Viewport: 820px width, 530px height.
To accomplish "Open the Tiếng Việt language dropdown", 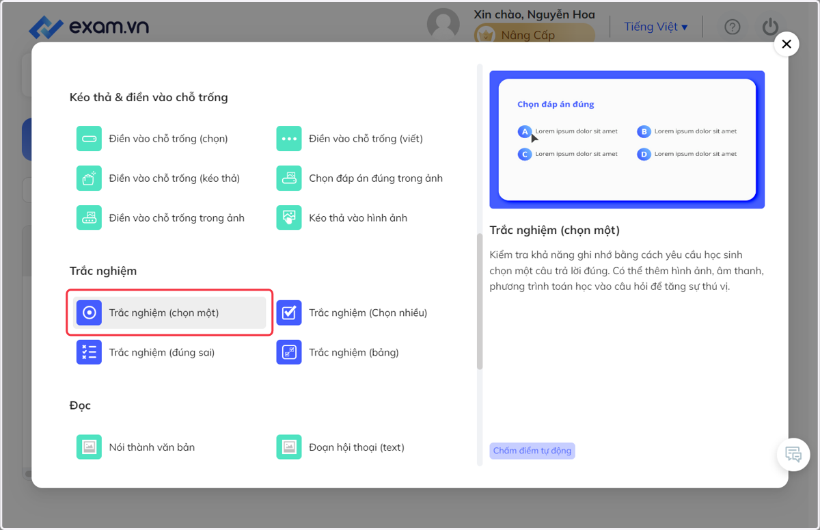I will tap(656, 27).
